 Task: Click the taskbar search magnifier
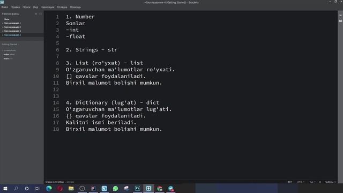pos(16,188)
